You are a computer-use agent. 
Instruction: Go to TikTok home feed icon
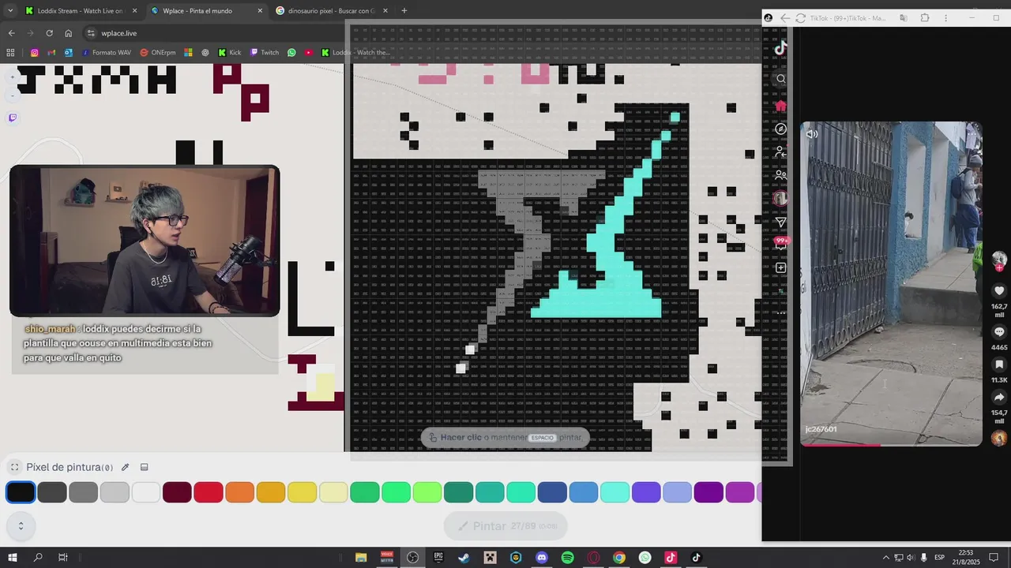[780, 106]
